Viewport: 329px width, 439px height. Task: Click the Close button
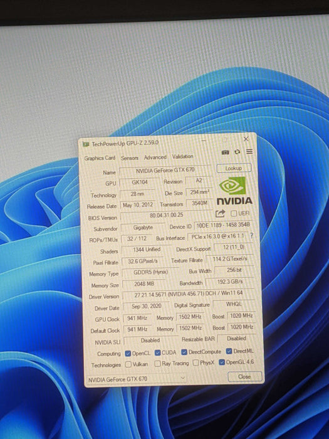[x=245, y=376]
